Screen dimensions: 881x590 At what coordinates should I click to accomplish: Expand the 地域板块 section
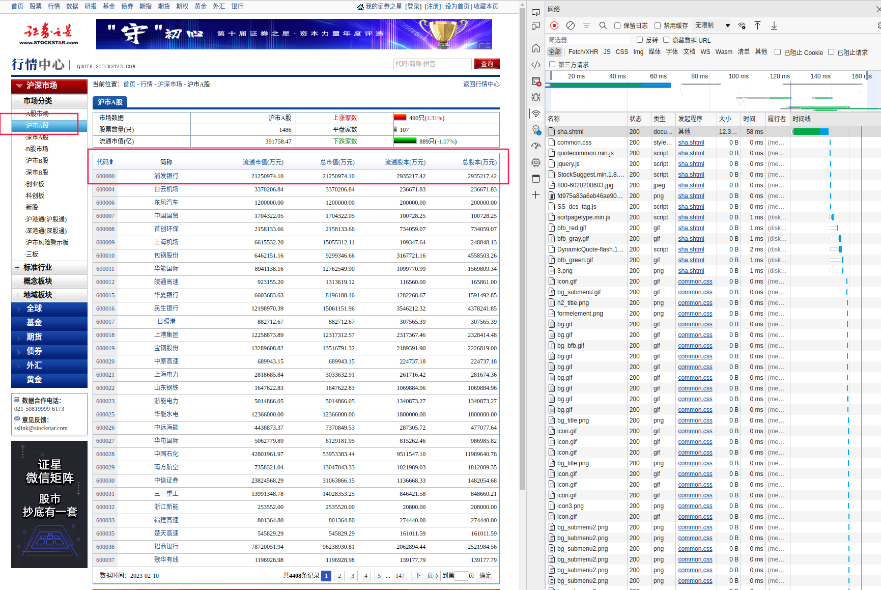coord(17,295)
